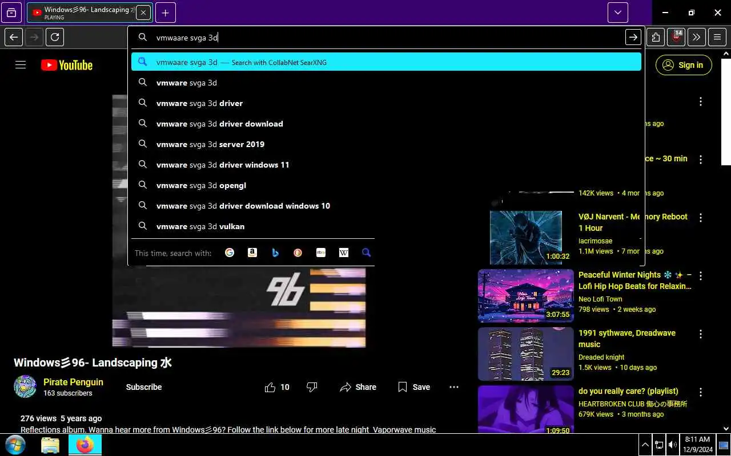Search this time with CollabNet SearXNG icon
This screenshot has height=456, width=731.
coord(367,253)
